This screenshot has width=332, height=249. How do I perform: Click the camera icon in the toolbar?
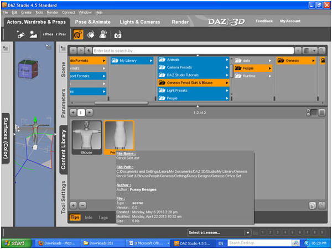(118, 35)
